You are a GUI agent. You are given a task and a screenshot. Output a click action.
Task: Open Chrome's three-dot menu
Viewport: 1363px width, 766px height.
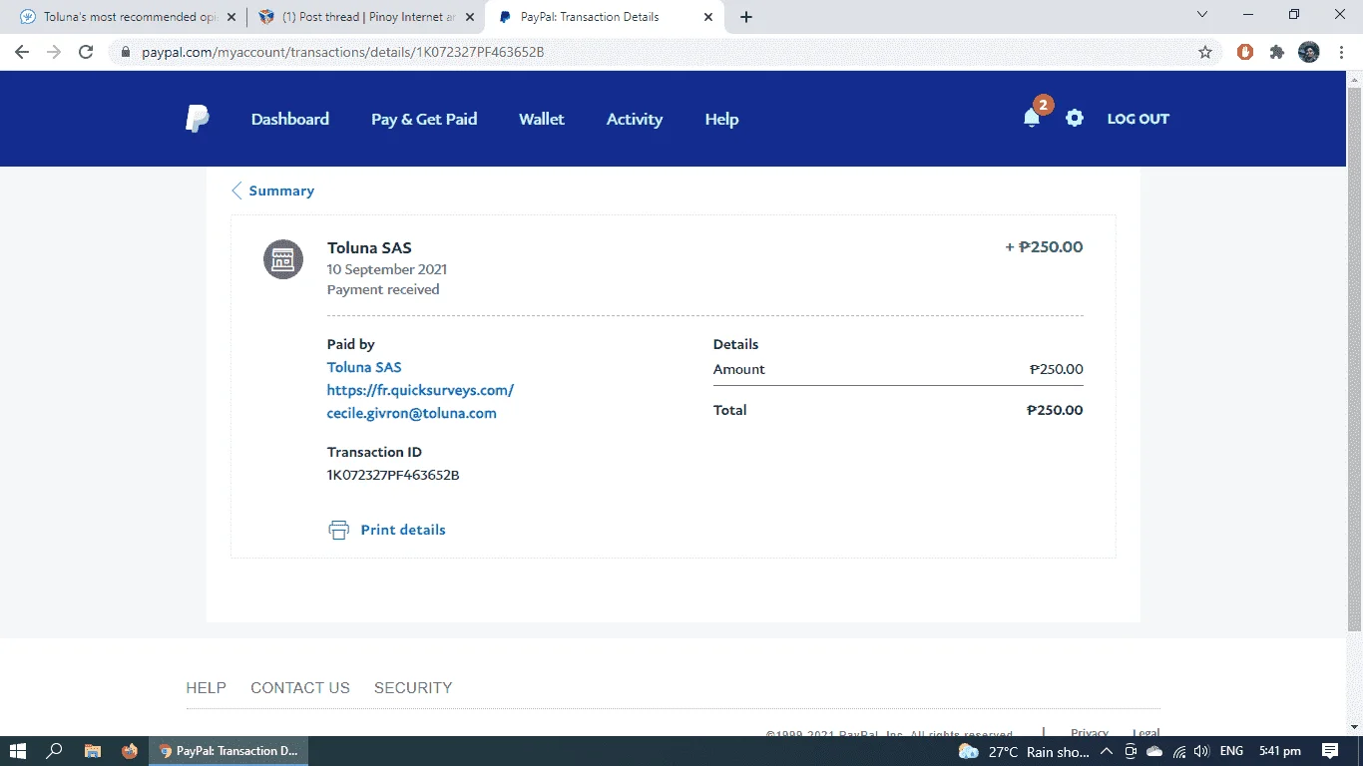[x=1341, y=52]
